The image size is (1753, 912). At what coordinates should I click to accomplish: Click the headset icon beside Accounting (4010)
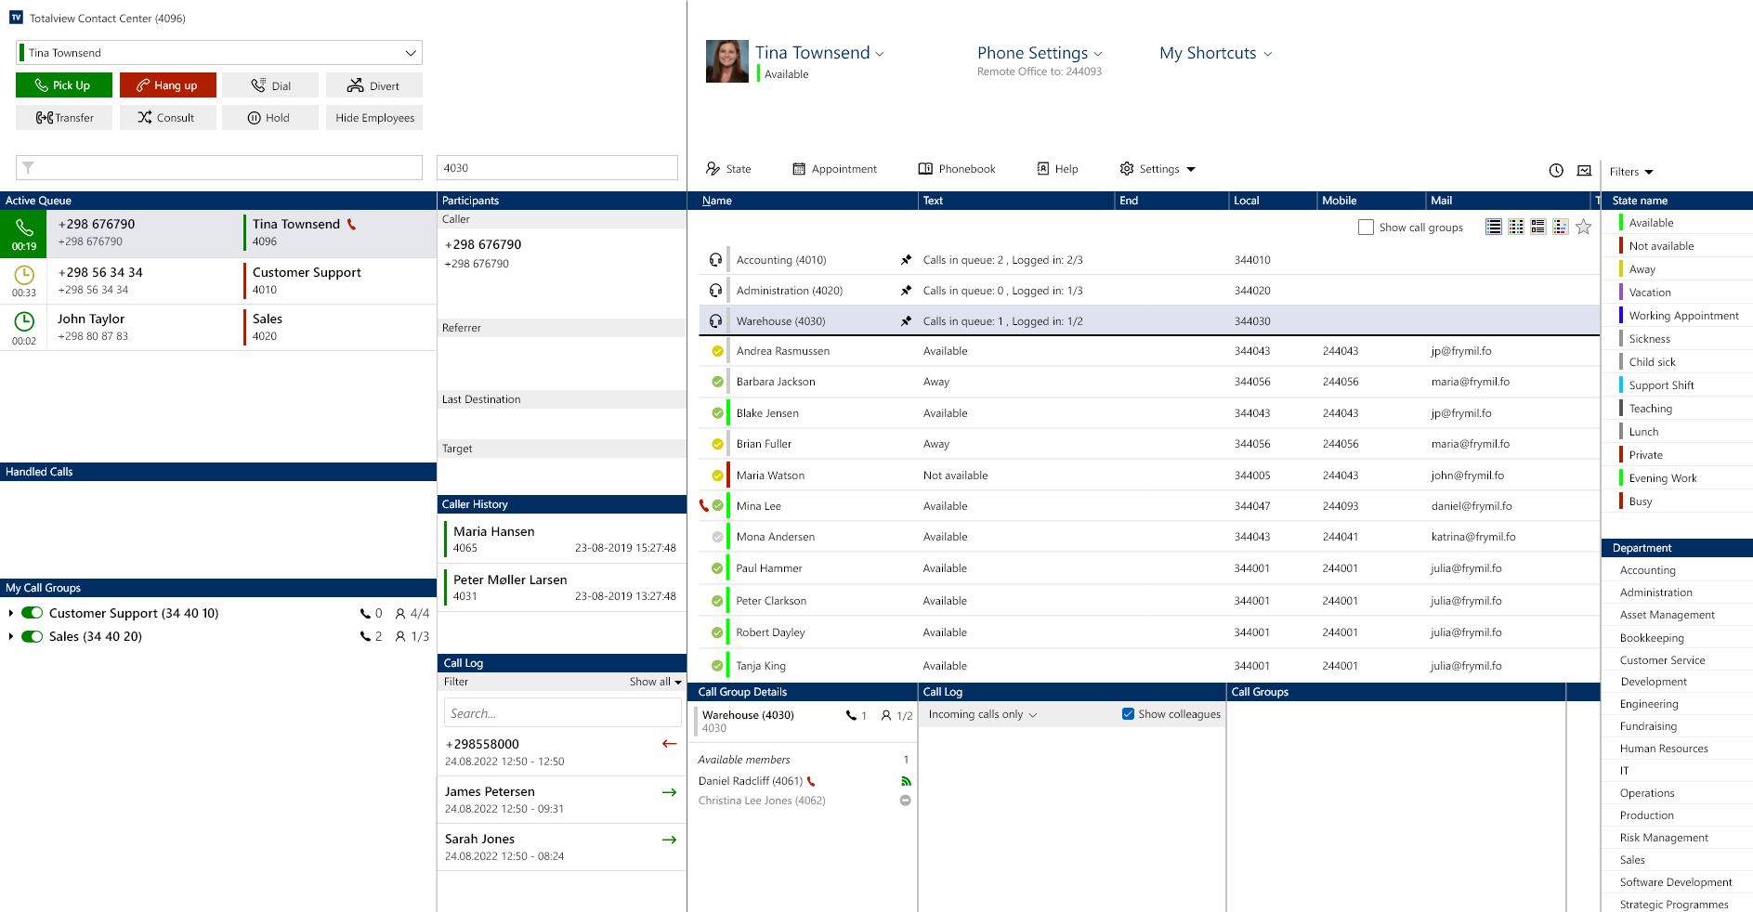coord(716,260)
